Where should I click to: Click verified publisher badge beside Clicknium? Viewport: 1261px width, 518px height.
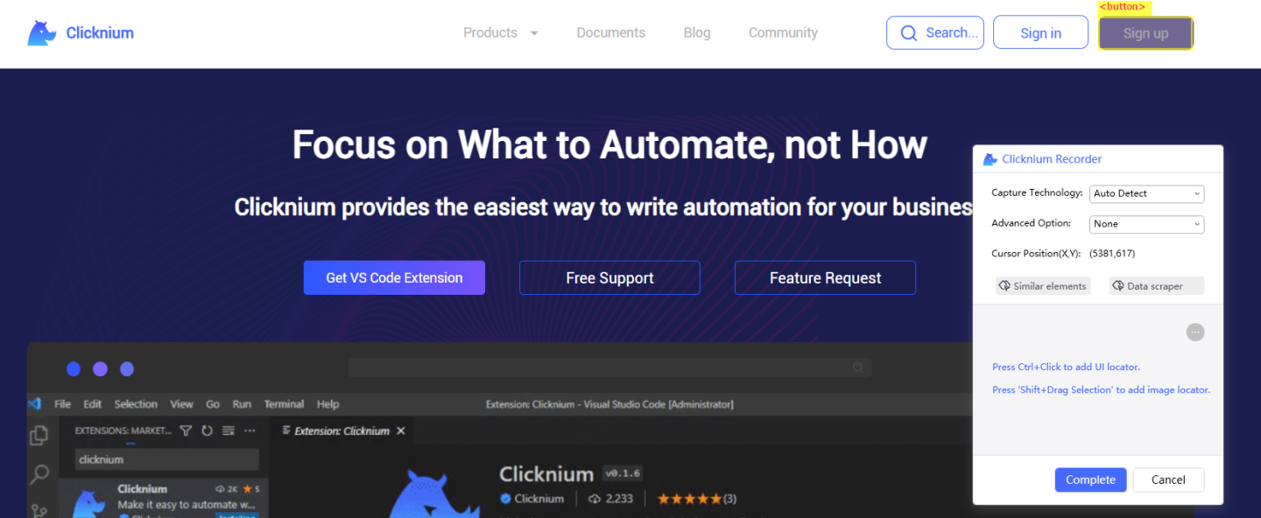coord(505,499)
